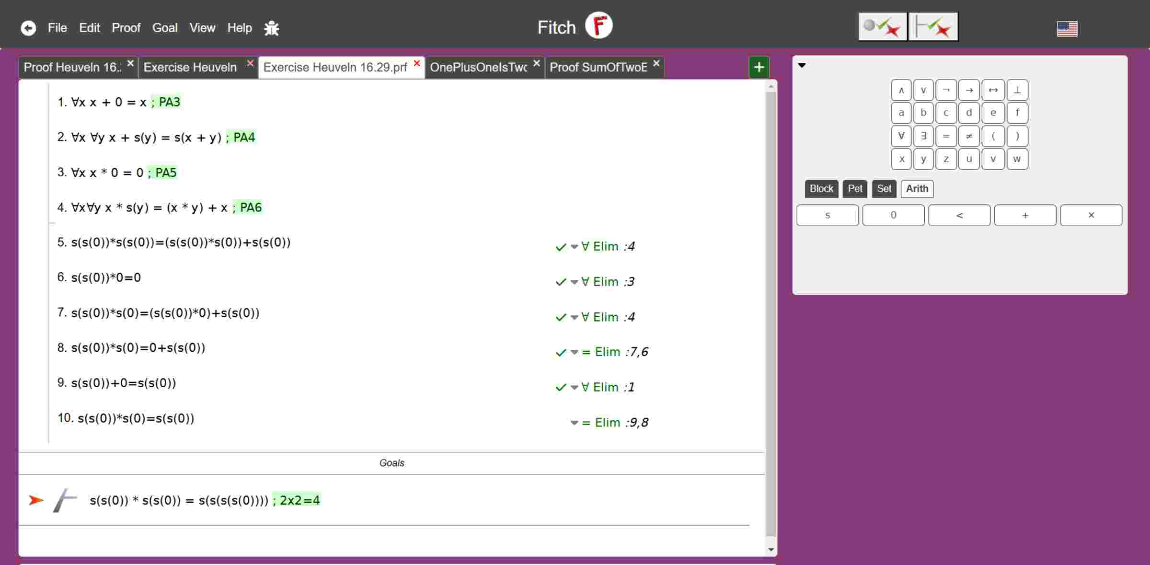Insert the multiplication × button
The image size is (1150, 565).
(1091, 215)
